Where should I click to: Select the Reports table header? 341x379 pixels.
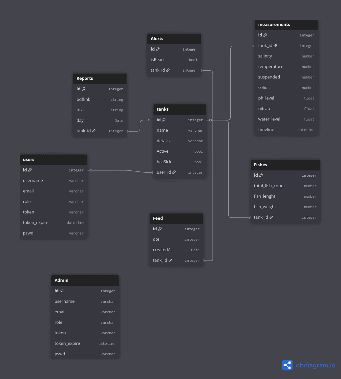tap(100, 78)
